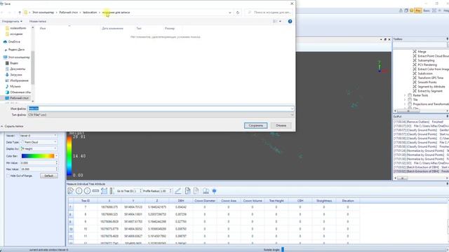The width and height of the screenshot is (449, 252).
Task: Click the Go to Tree ID spin box
Action: (x=138, y=191)
